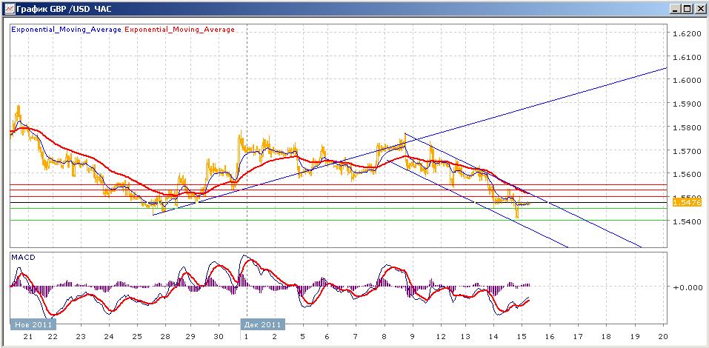Screen dimensions: 709x348
Task: Click date label 9 on time axis
Action: coord(413,337)
